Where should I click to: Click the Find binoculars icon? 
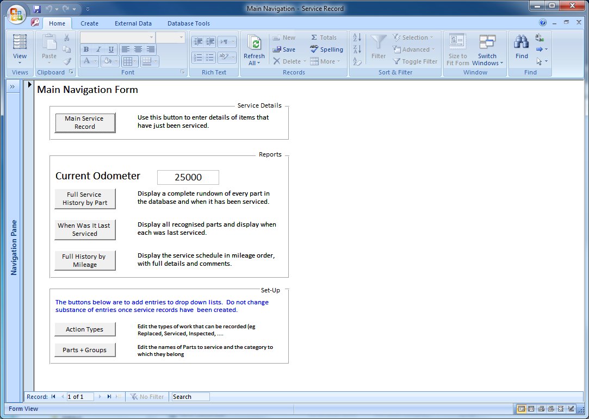(x=522, y=42)
